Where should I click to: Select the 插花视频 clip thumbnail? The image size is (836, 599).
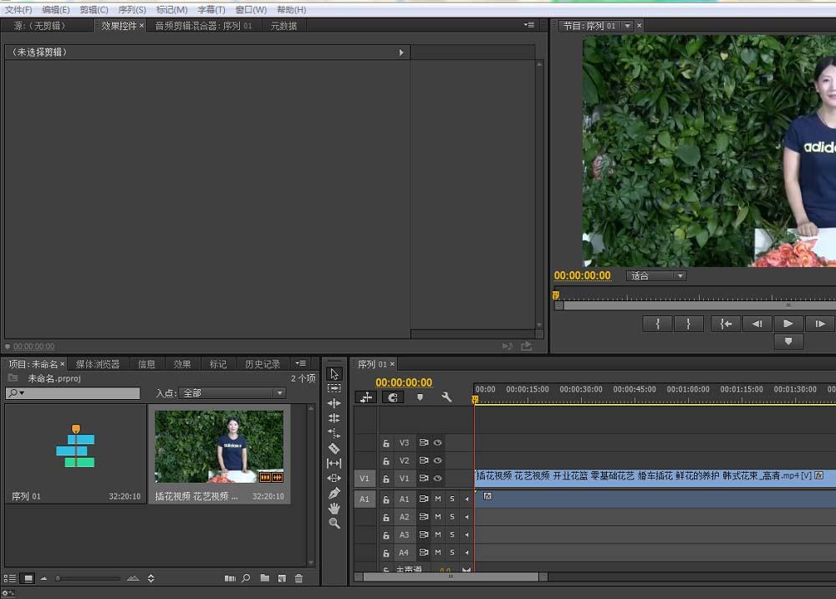[219, 447]
